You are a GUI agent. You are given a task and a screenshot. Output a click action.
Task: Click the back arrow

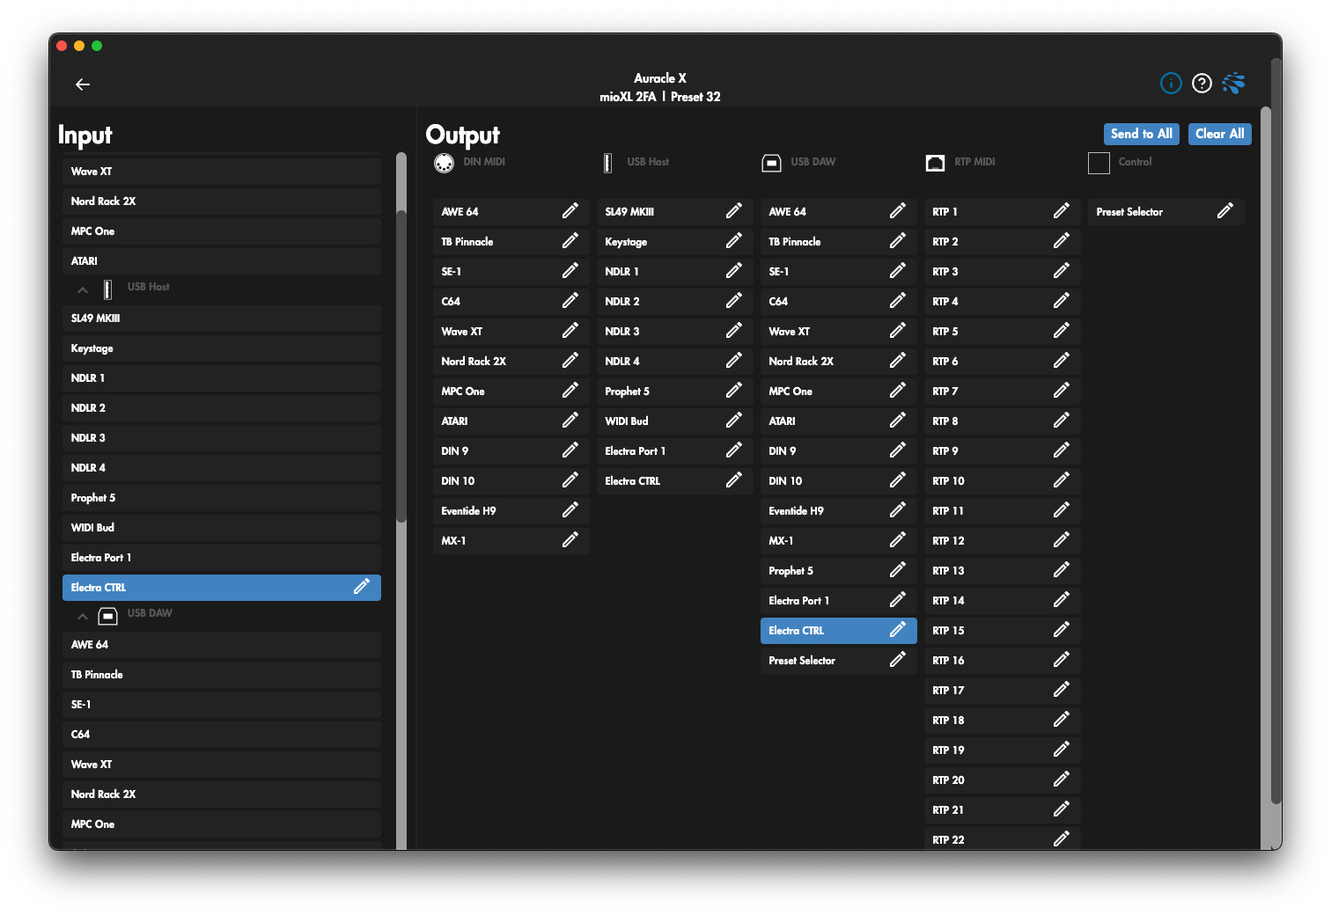pyautogui.click(x=83, y=84)
